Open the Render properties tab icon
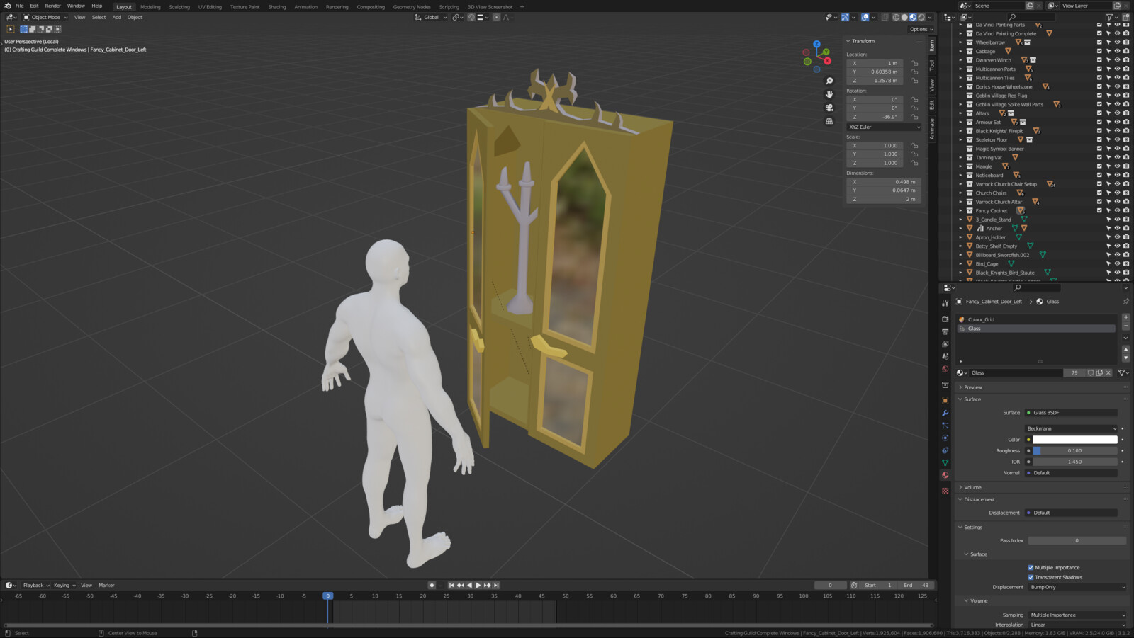The image size is (1134, 638). coord(945,319)
